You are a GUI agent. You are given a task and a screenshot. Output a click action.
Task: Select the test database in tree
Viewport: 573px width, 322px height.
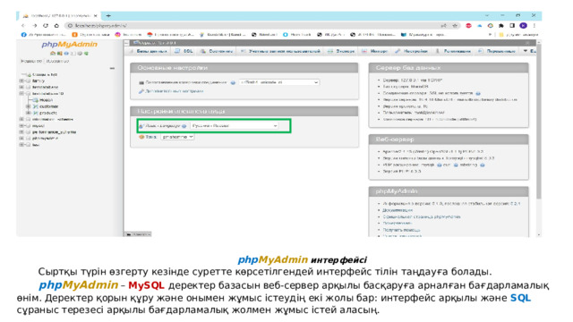pyautogui.click(x=36, y=145)
